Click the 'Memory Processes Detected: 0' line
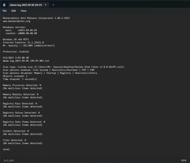 point(22,85)
